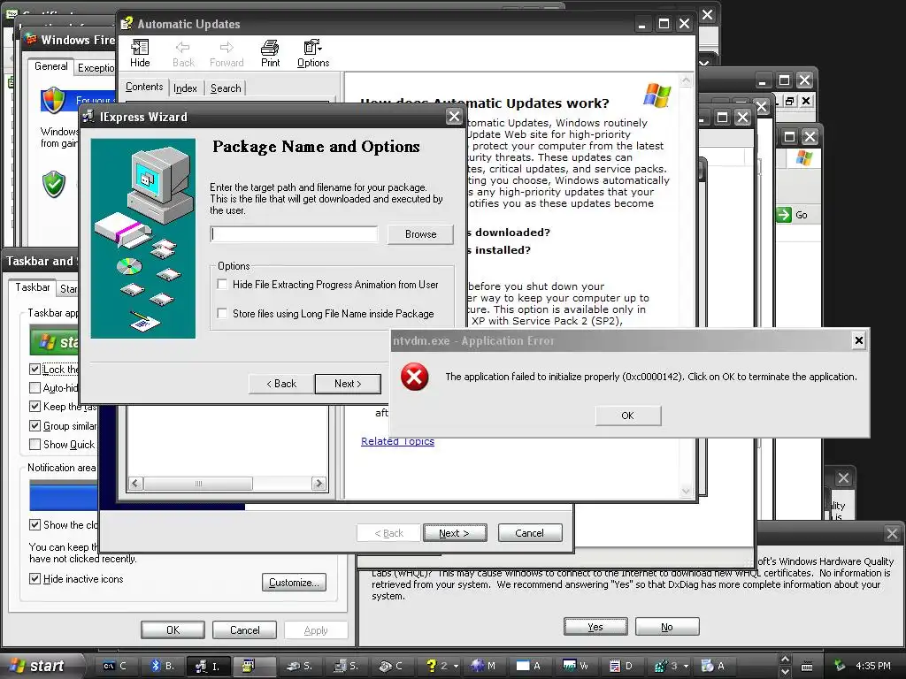
Task: Switch to the Index tab in help window
Action: pos(185,88)
